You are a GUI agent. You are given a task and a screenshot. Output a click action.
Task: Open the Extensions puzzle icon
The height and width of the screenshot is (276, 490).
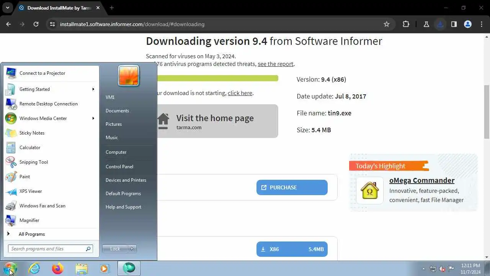coord(406,24)
